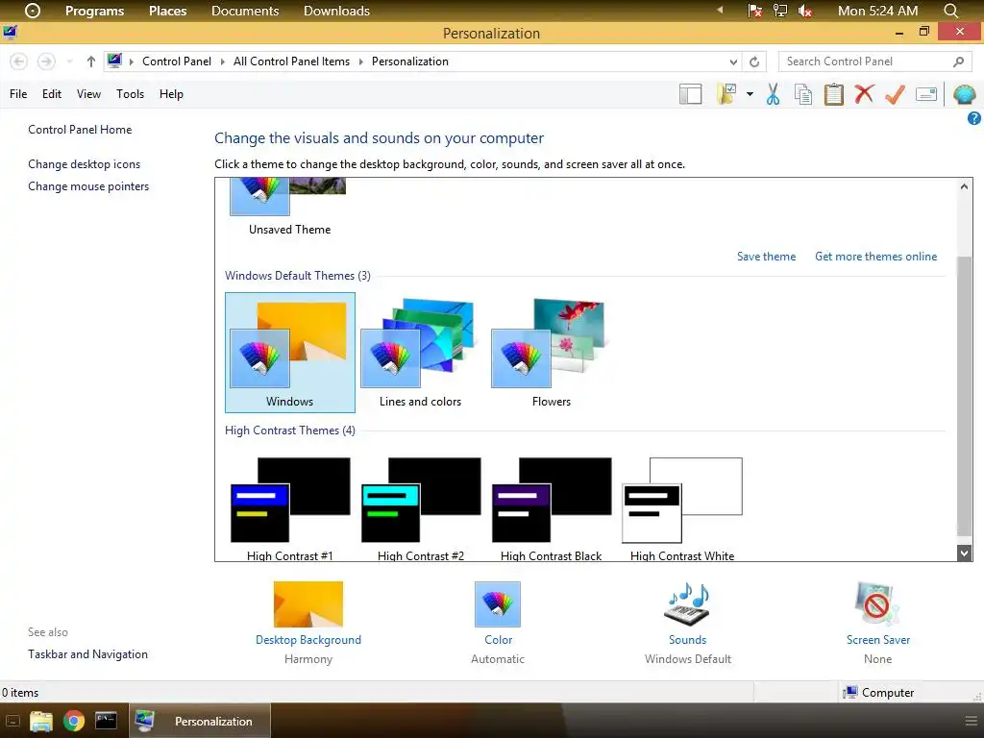
Task: Click the orange checkmark toolbar icon
Action: pos(895,94)
